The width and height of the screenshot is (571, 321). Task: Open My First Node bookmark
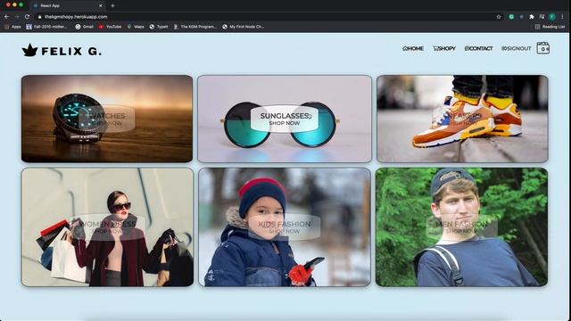pos(244,27)
